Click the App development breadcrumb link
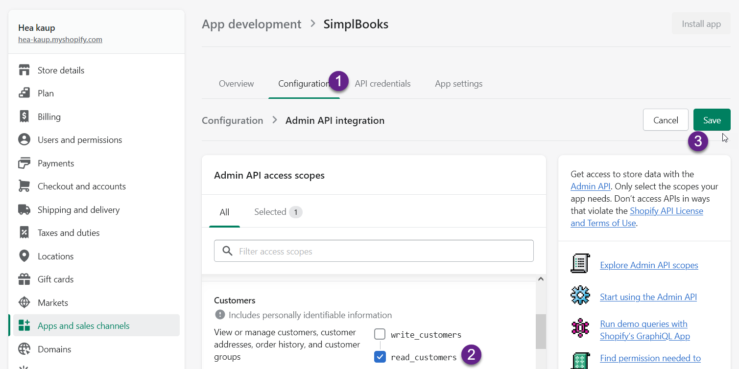The width and height of the screenshot is (739, 369). pos(252,24)
